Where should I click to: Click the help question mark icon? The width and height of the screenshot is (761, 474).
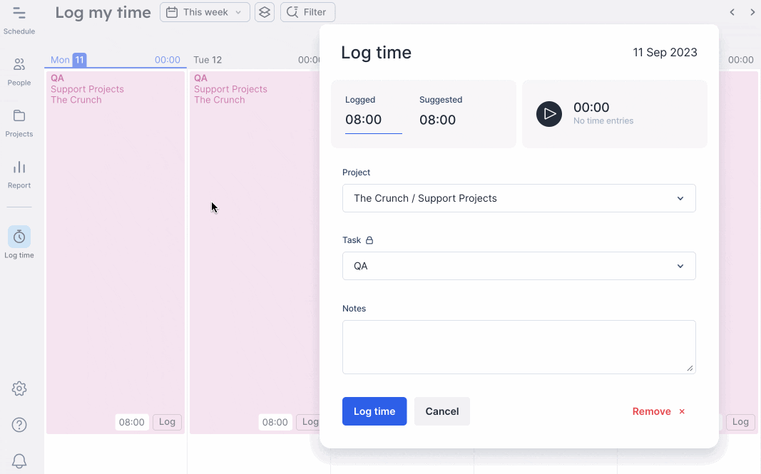pos(19,424)
